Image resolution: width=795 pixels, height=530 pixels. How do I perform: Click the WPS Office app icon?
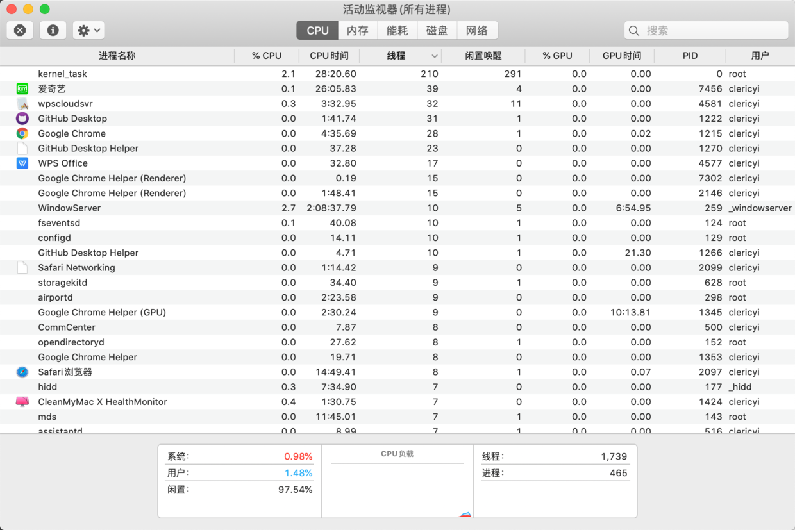click(22, 163)
